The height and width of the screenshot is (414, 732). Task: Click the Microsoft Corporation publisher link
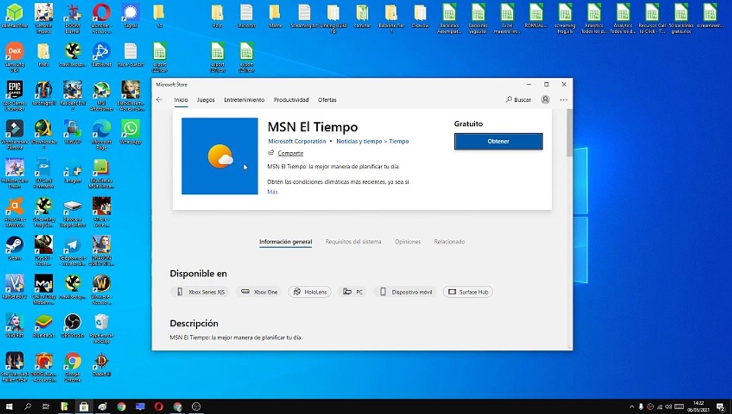click(297, 141)
